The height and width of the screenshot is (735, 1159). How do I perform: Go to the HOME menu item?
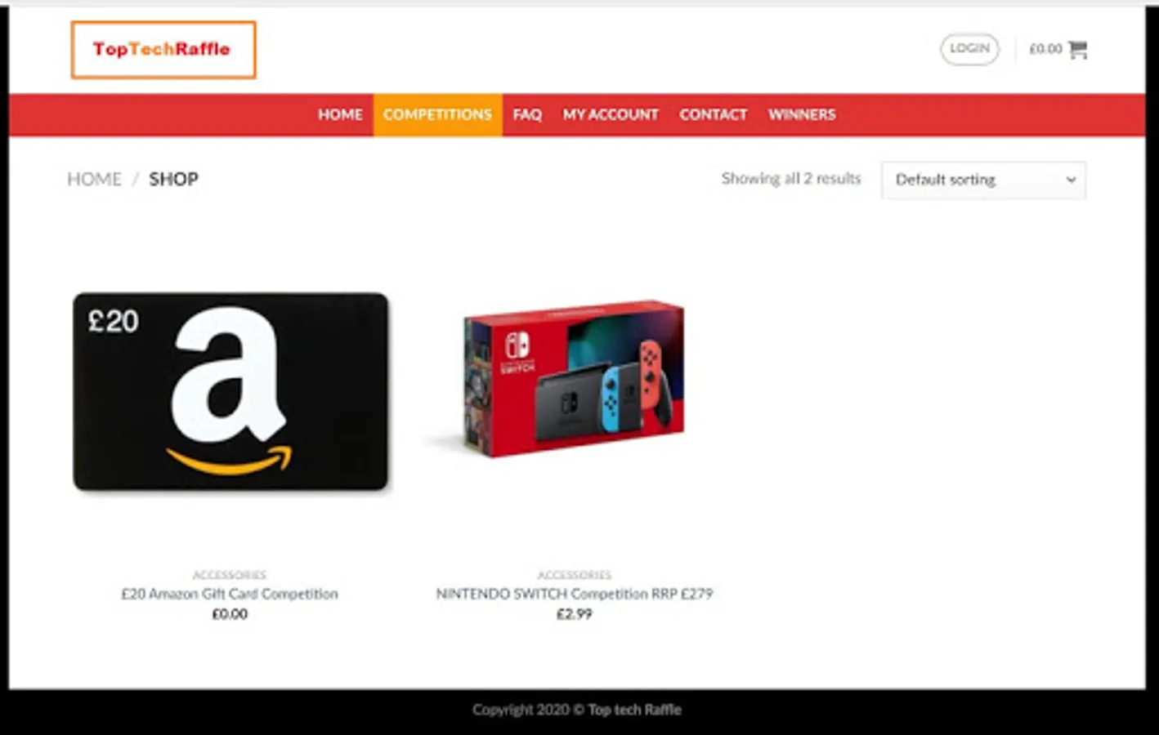(340, 114)
